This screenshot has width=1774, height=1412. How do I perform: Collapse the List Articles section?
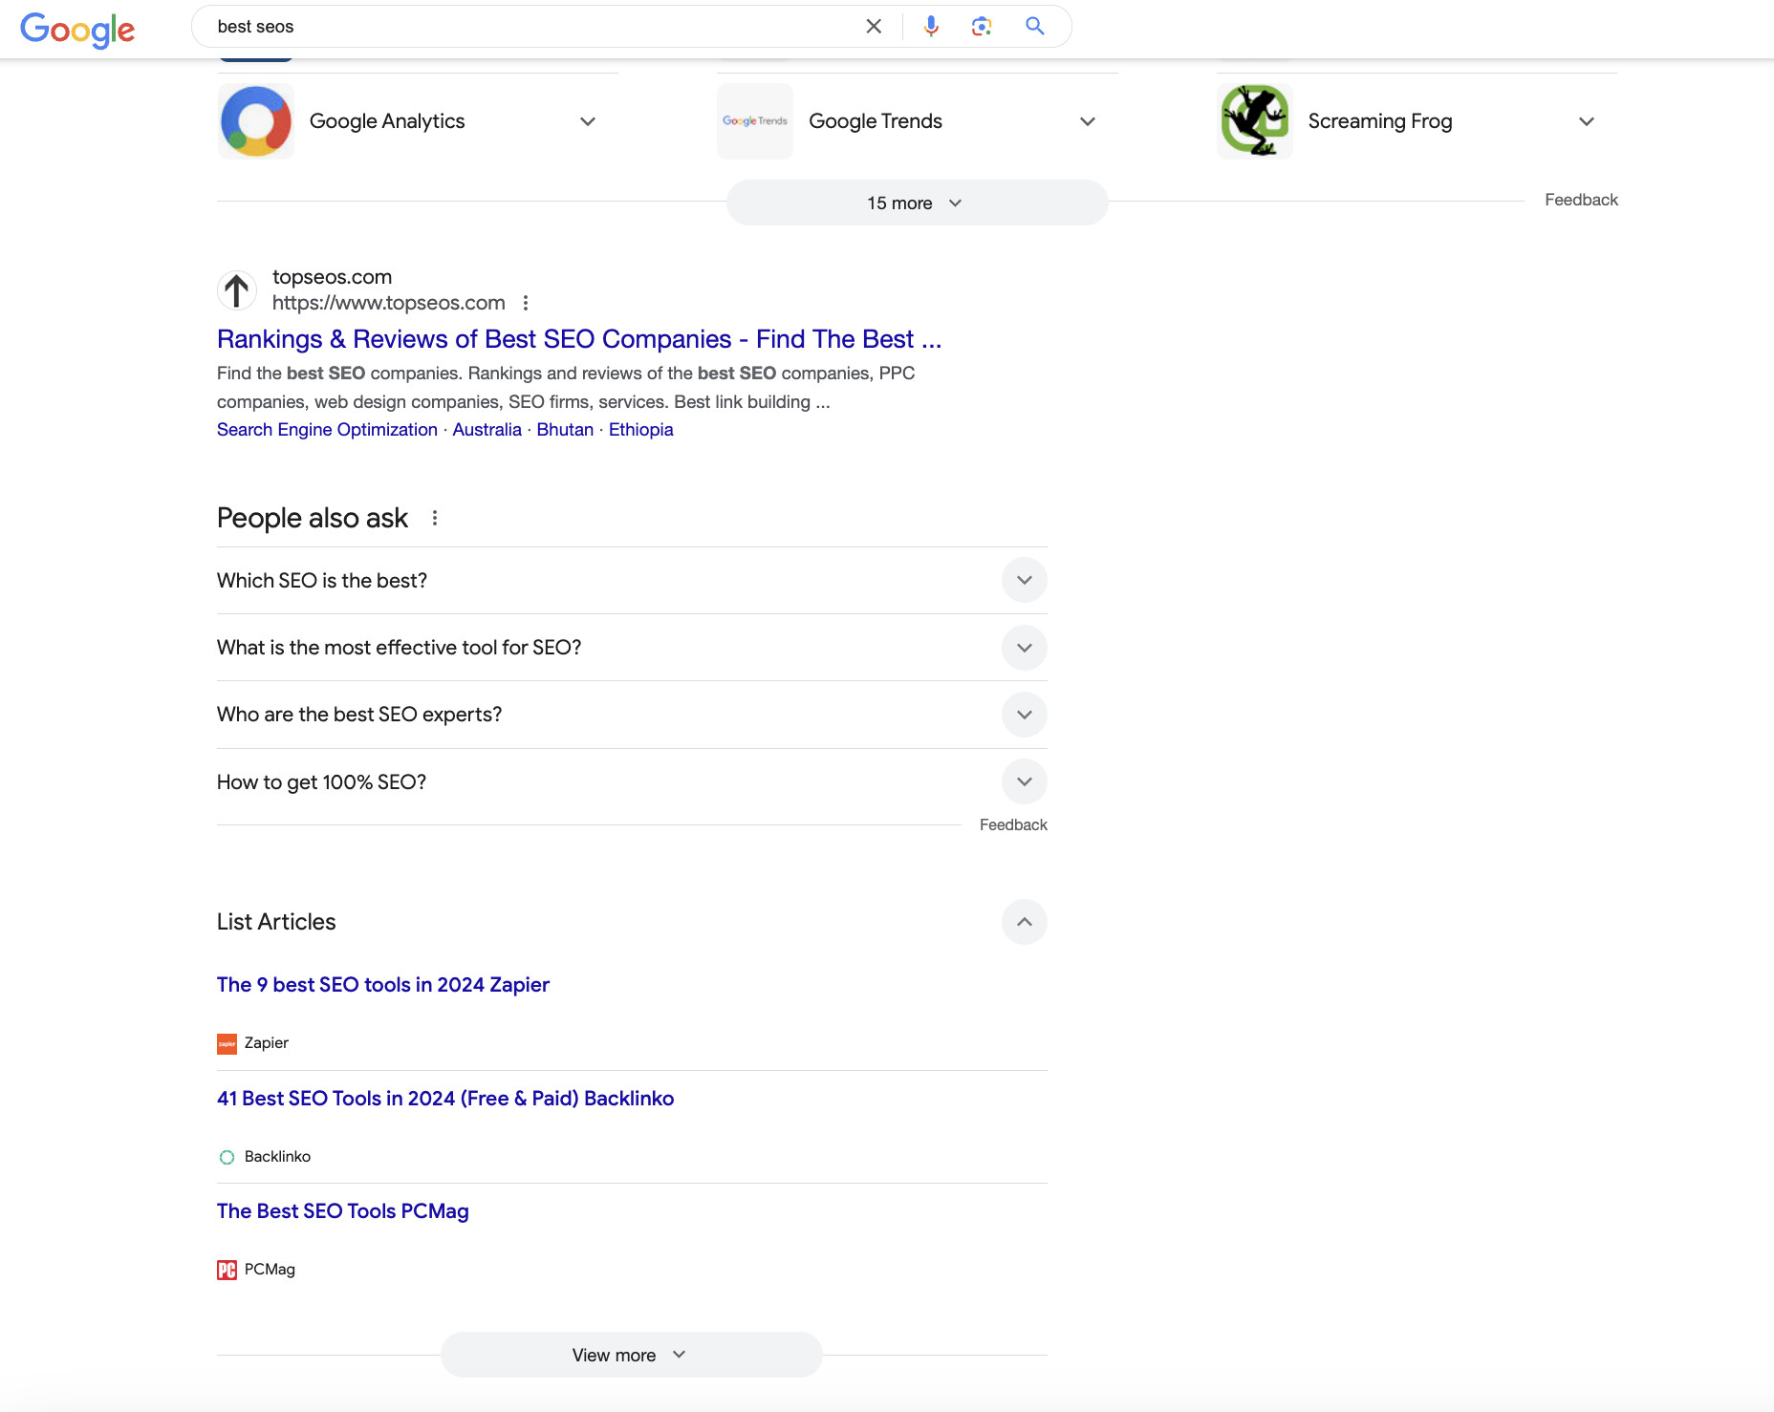(1024, 921)
